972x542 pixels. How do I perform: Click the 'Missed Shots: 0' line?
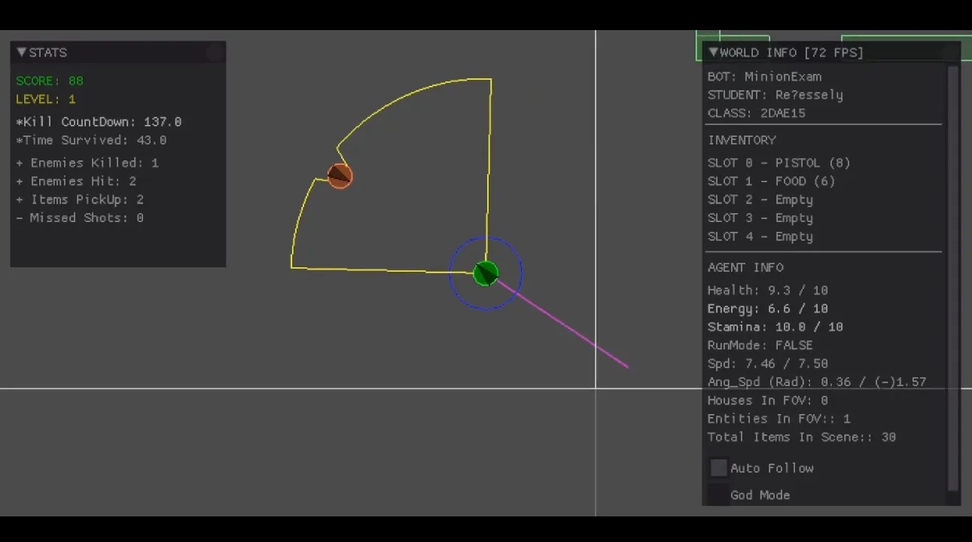(x=80, y=218)
